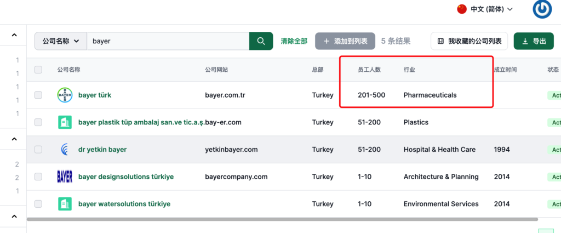Screen dimensions: 561x233
Task: Click the green search magnifier button
Action: [261, 41]
